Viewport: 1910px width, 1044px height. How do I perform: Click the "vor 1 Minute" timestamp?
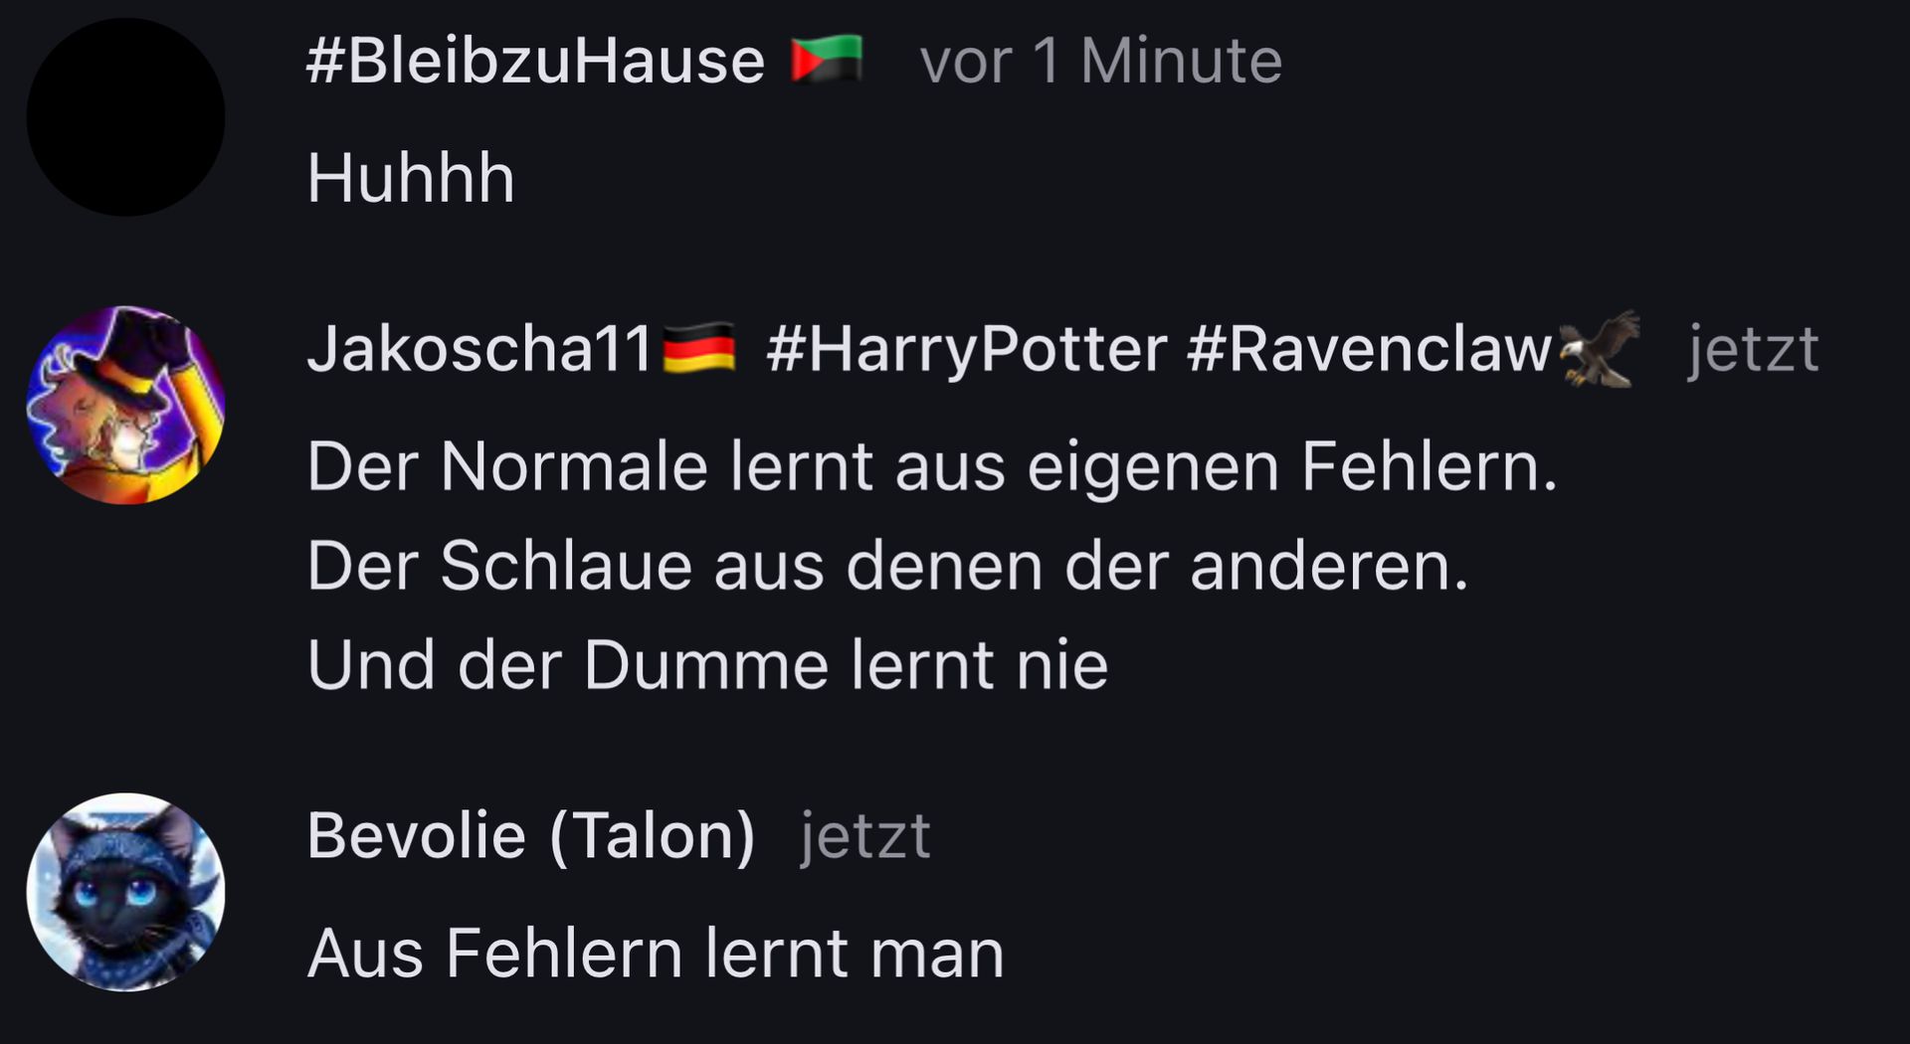click(1101, 61)
